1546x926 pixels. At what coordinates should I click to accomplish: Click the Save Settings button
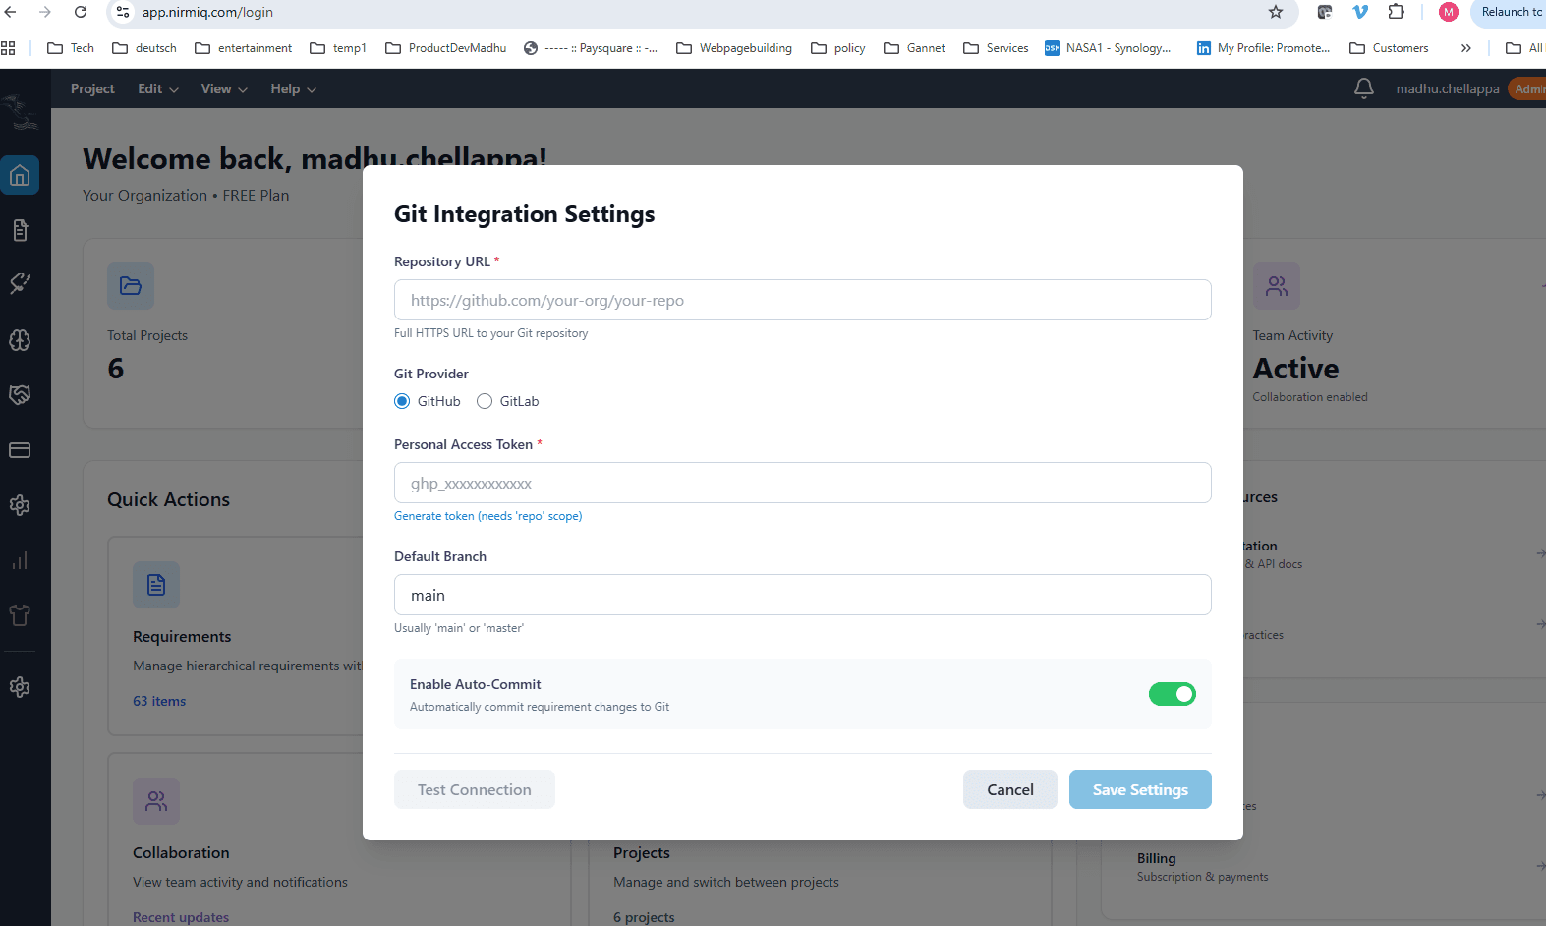(1140, 789)
